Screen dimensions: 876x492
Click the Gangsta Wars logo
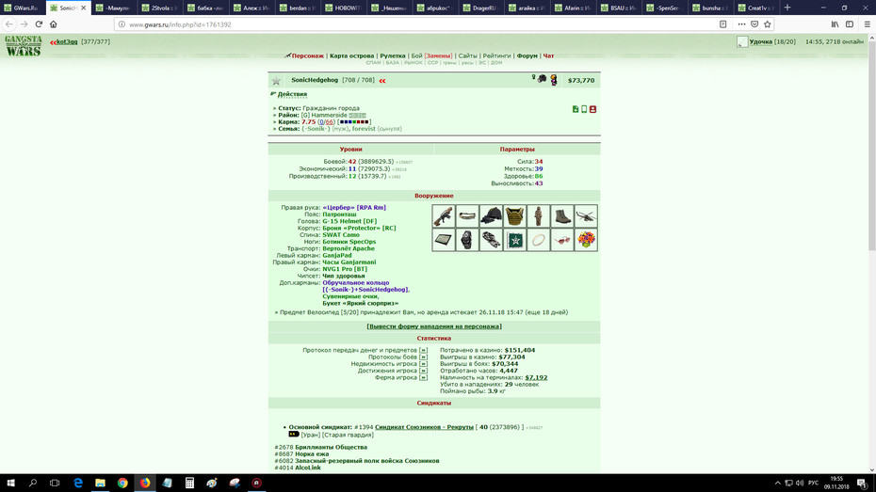23,46
